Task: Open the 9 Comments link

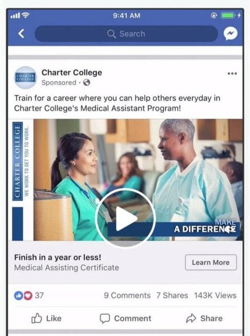Action: (127, 296)
